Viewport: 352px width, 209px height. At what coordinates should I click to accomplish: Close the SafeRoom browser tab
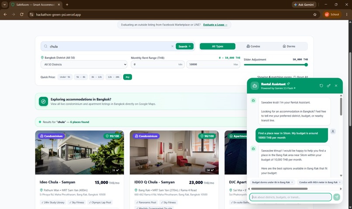tap(59, 4)
